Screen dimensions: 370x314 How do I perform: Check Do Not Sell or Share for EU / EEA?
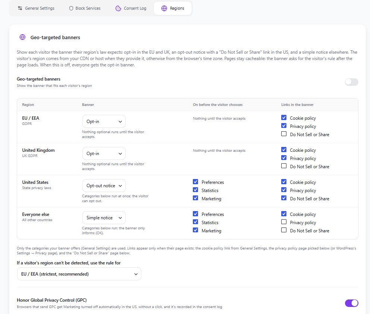(x=284, y=134)
